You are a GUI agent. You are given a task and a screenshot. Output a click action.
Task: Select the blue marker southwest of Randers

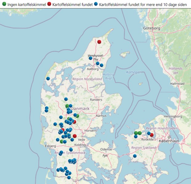[66, 99]
